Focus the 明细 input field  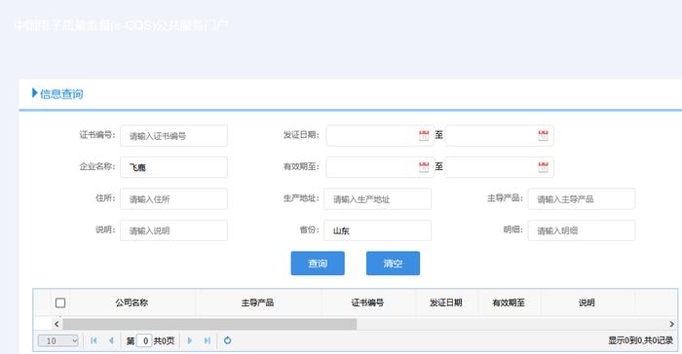[582, 230]
